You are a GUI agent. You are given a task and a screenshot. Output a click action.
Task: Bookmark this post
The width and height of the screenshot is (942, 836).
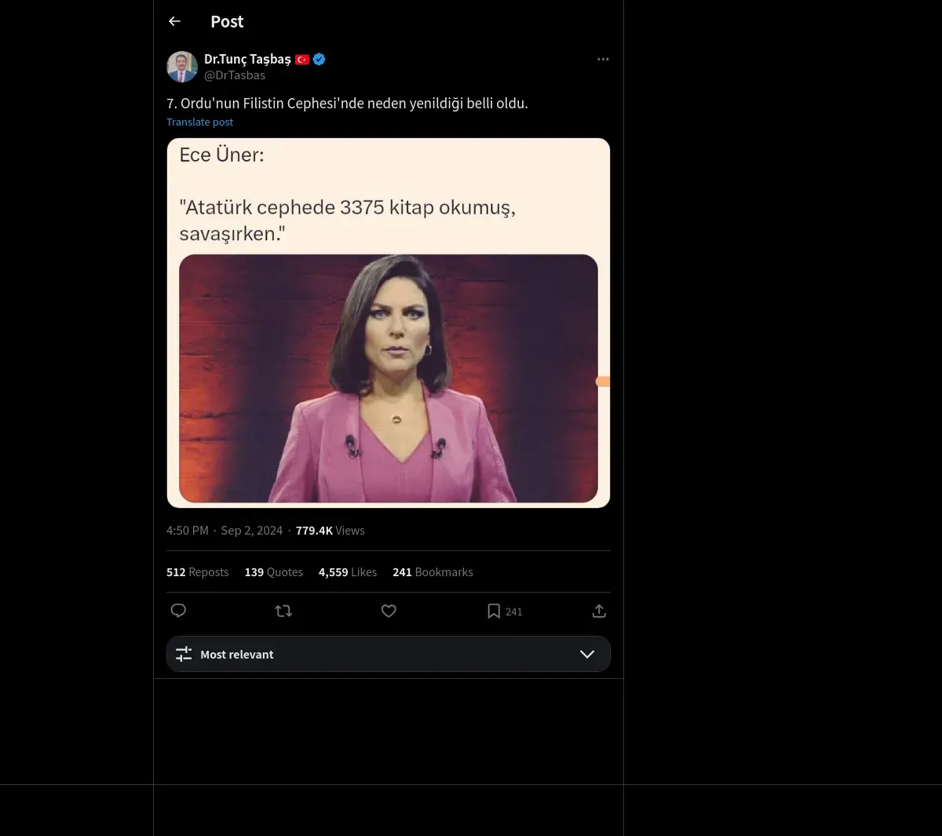(x=494, y=611)
